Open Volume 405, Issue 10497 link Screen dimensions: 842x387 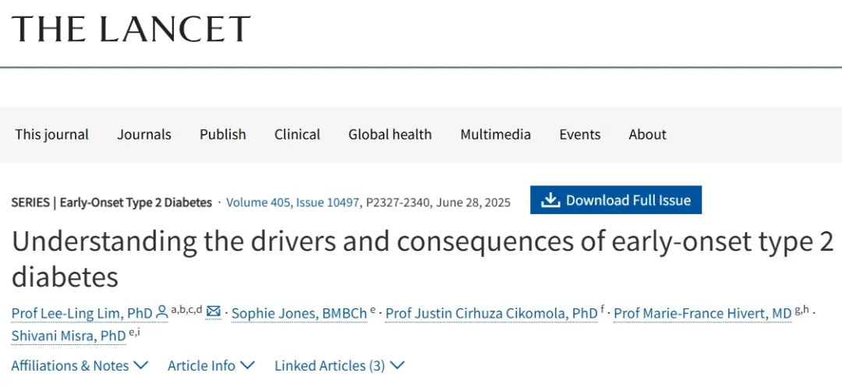[x=293, y=202]
